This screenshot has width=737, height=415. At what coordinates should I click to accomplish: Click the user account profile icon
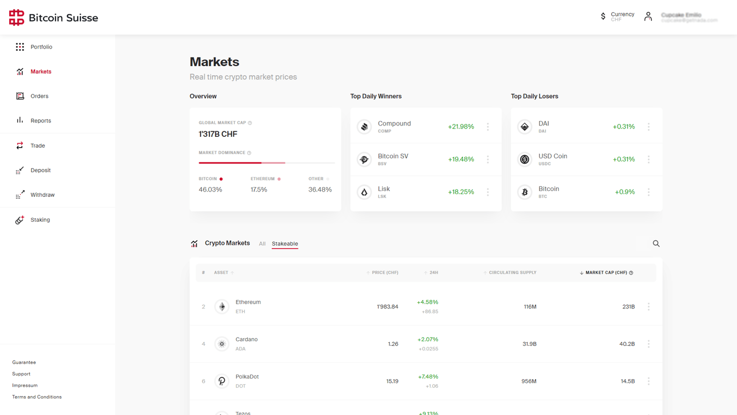coord(648,17)
